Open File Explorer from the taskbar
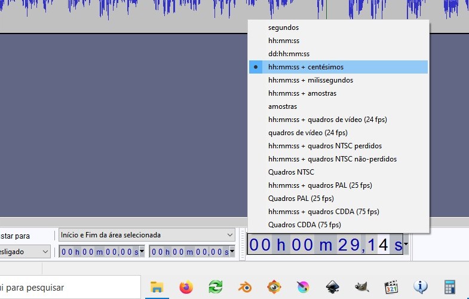Viewport: 469px width, 299px height. click(x=157, y=288)
